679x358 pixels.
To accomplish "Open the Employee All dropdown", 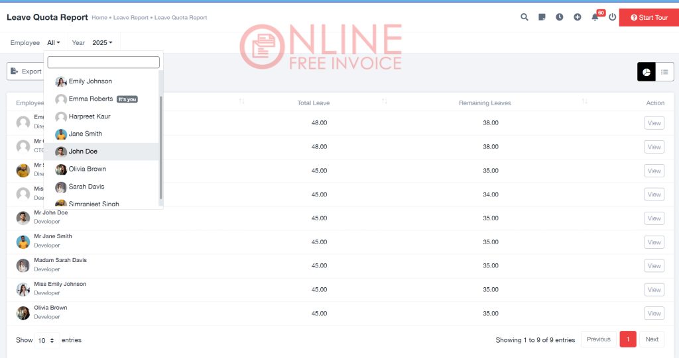I will coord(54,43).
